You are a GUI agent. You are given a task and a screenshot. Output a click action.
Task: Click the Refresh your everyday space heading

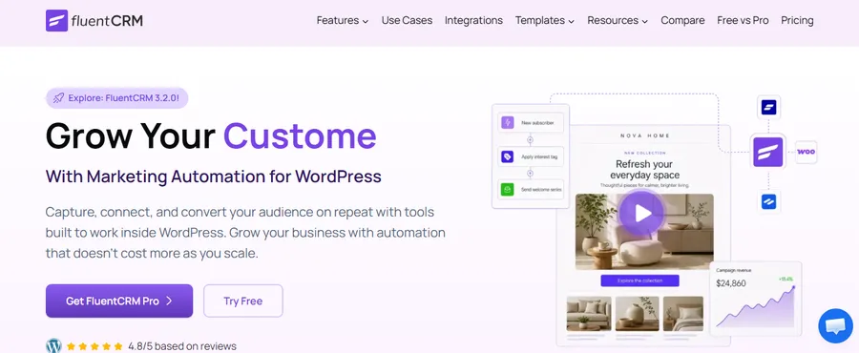point(644,170)
